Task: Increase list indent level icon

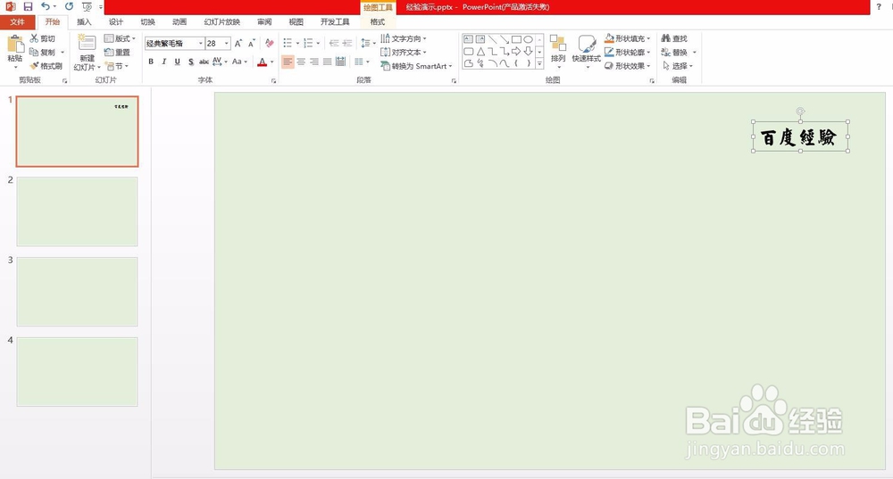Action: [x=346, y=43]
